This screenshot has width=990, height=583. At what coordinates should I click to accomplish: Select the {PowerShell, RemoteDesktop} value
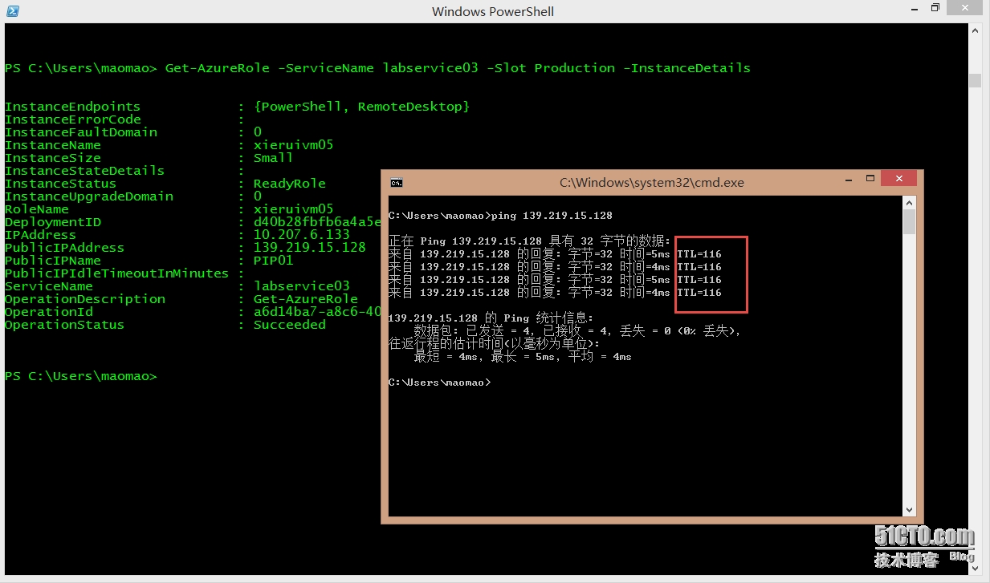point(361,107)
